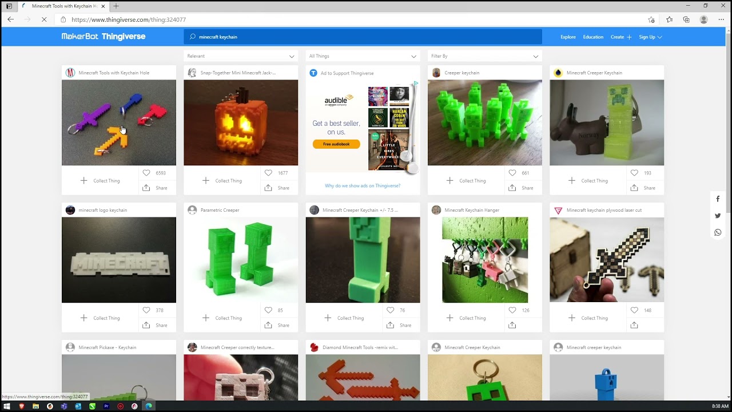Expand the Create menu

pos(621,37)
